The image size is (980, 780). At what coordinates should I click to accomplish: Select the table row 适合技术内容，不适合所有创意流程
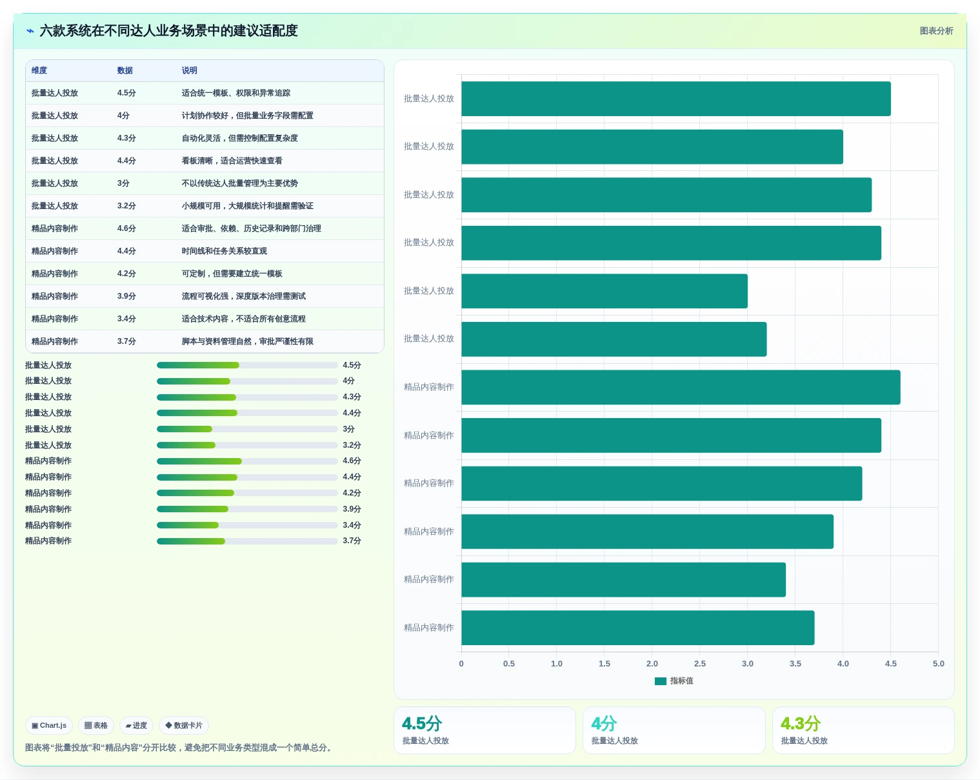[x=205, y=319]
